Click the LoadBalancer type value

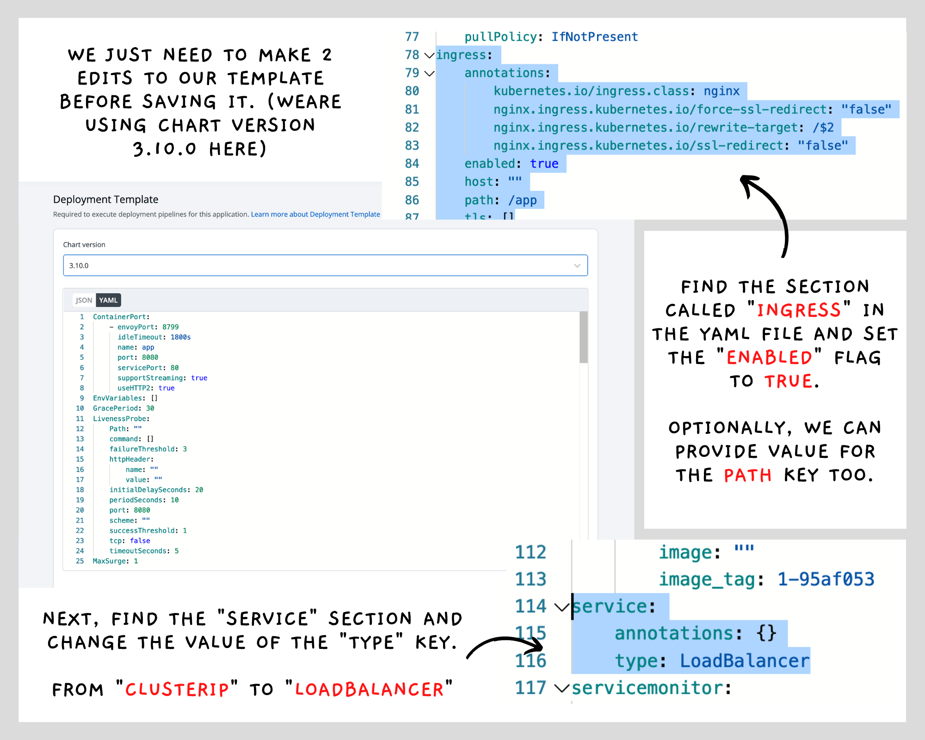[x=744, y=661]
